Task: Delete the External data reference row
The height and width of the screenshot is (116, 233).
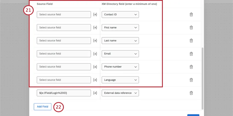Action: point(191,93)
